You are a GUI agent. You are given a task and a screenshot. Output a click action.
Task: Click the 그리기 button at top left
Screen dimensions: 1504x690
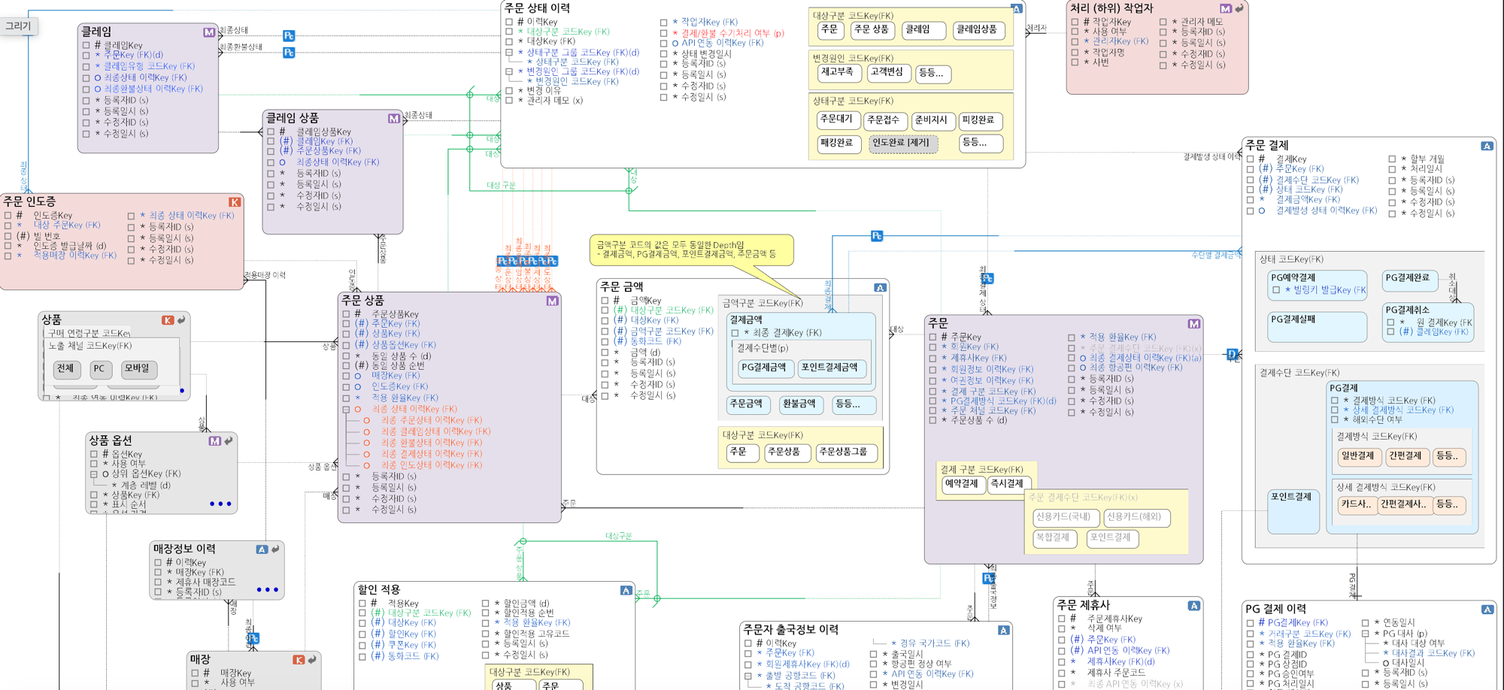19,26
